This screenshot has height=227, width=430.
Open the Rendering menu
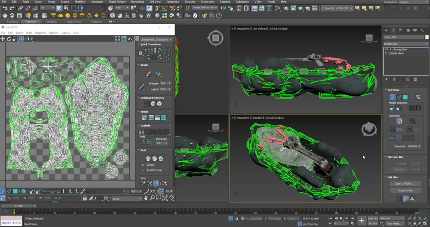coord(137,2)
